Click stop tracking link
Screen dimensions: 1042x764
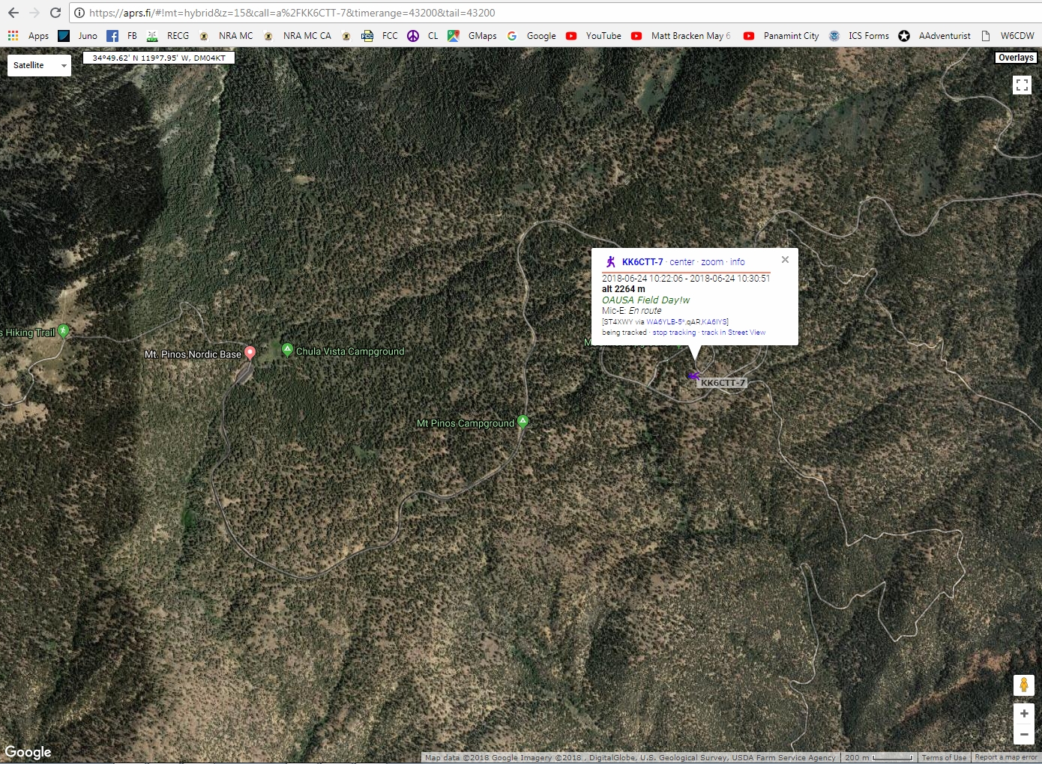[674, 333]
